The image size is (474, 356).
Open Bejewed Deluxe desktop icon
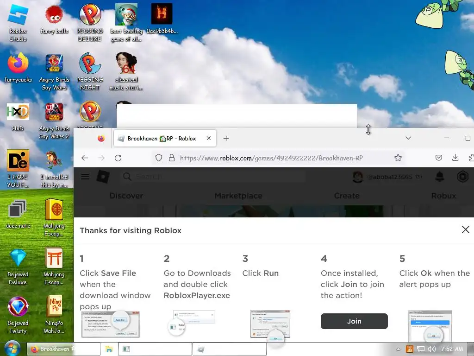(18, 267)
